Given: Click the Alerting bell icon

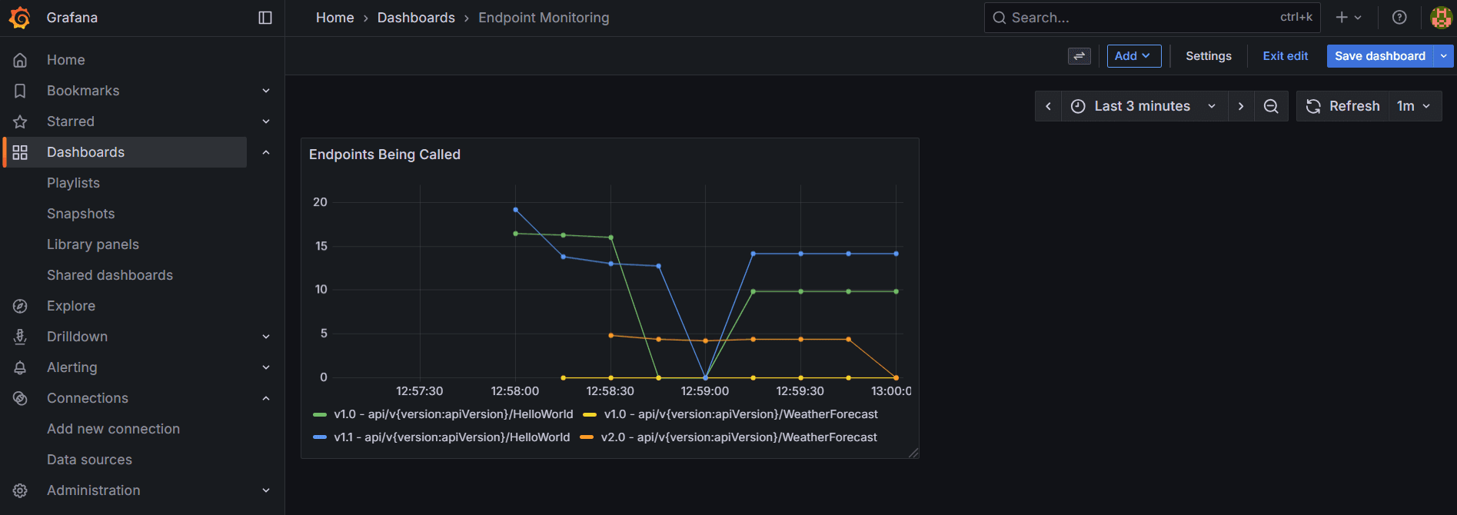Looking at the screenshot, I should point(20,367).
